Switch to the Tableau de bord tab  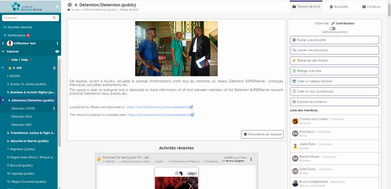[306, 7]
